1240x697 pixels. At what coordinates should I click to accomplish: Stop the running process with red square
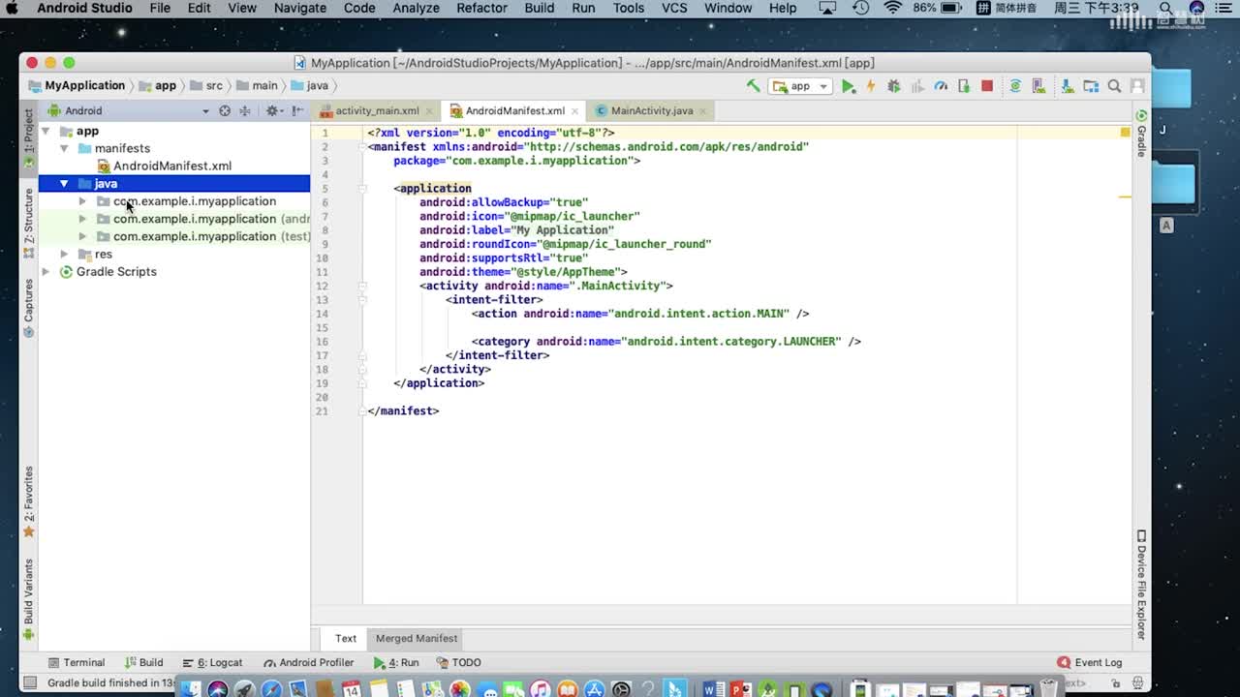coord(987,86)
